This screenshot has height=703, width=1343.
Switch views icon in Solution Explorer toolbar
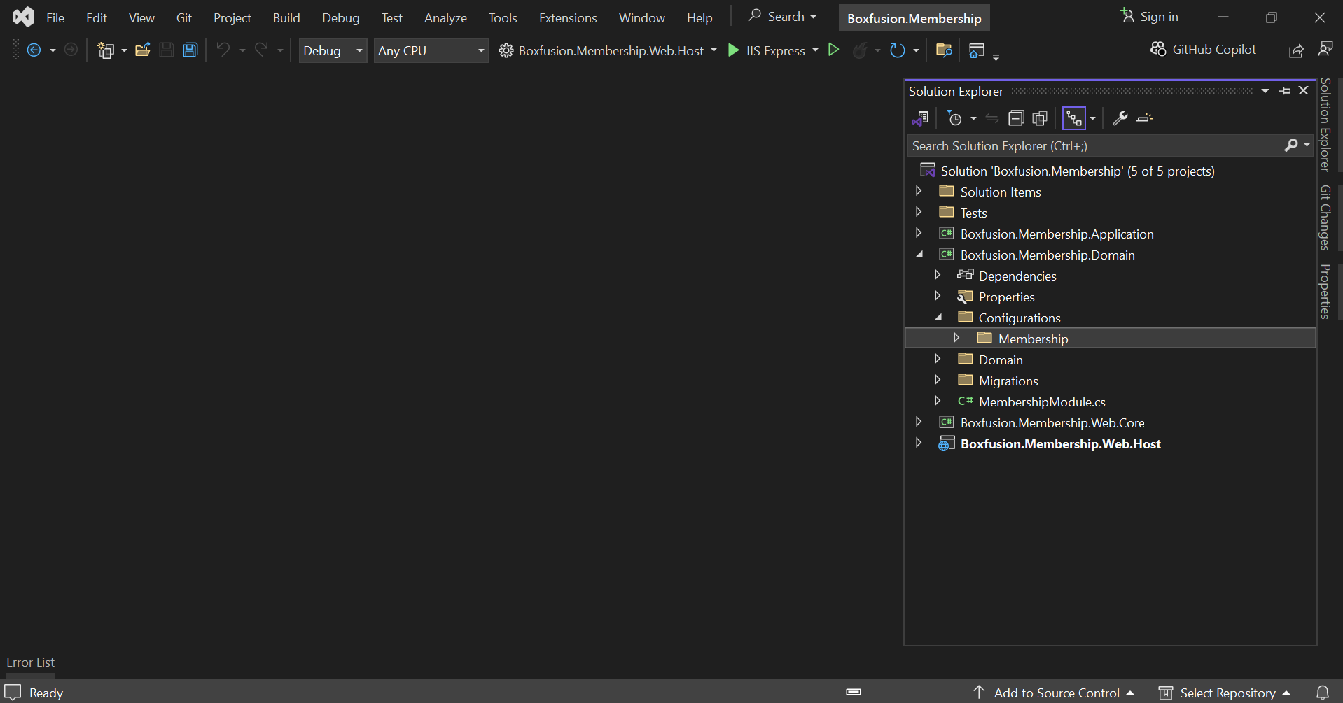920,118
